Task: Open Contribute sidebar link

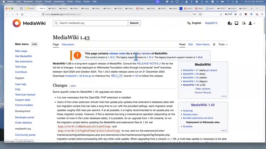Action: (21, 72)
